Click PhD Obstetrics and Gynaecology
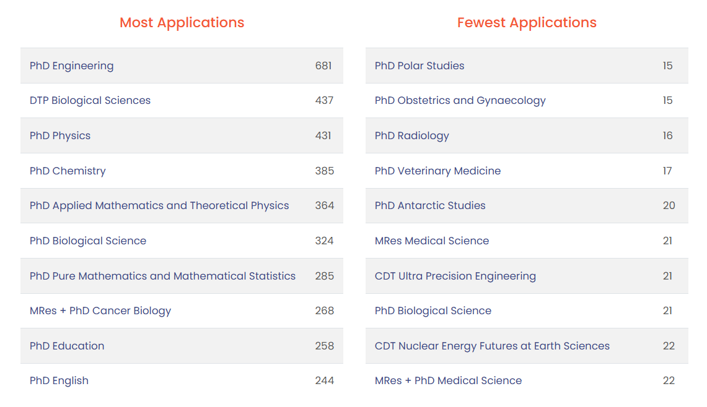Viewport: 707px width, 407px height. pyautogui.click(x=527, y=100)
